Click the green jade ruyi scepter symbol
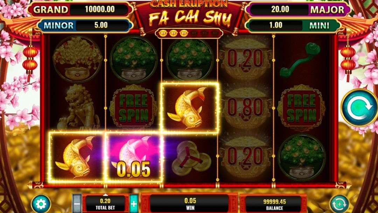 301,59
